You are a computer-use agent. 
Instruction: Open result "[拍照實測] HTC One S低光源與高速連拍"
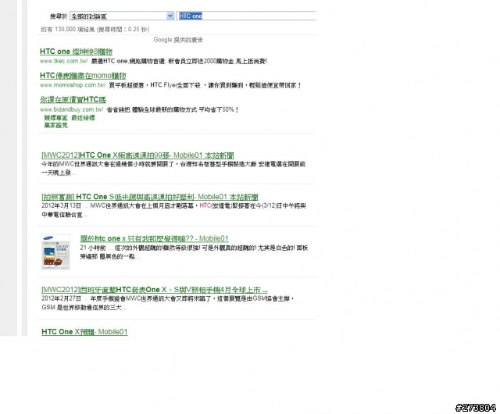149,197
